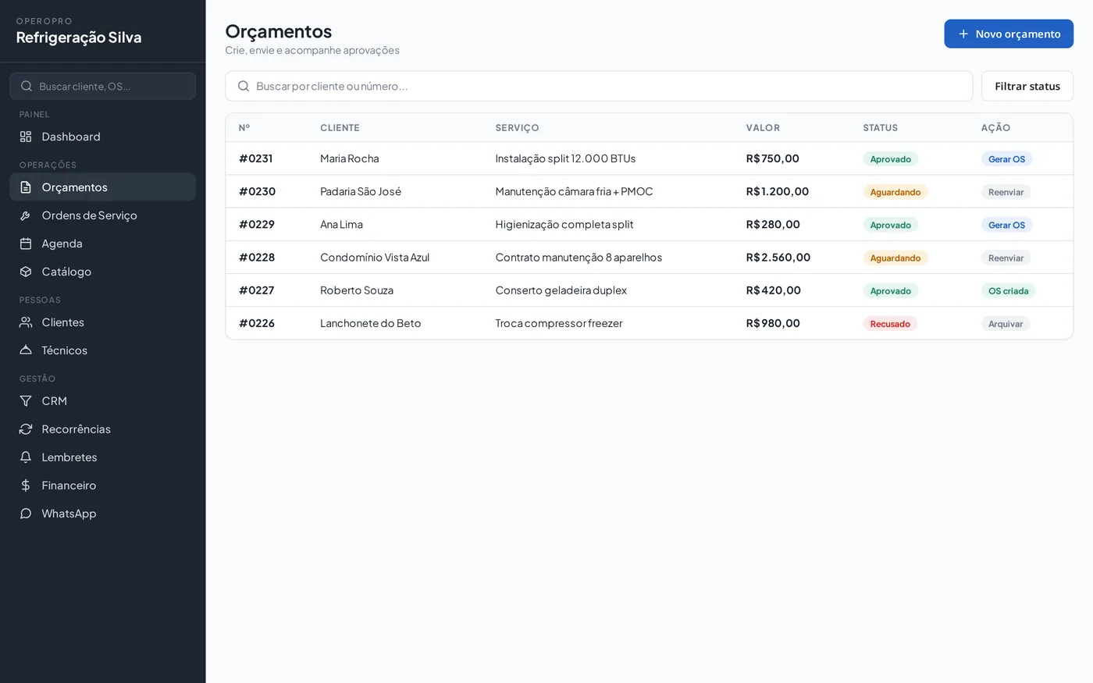Click the box icon for Catálogo
The image size is (1093, 683).
click(26, 272)
